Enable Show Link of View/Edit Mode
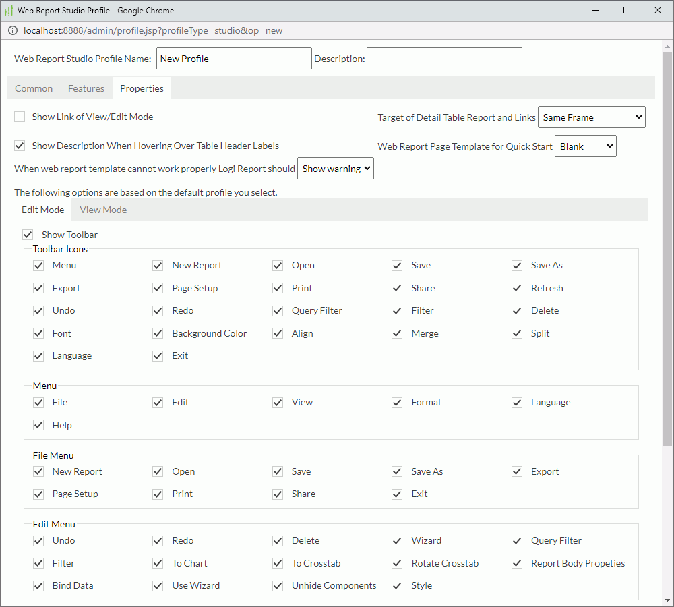 click(x=20, y=117)
